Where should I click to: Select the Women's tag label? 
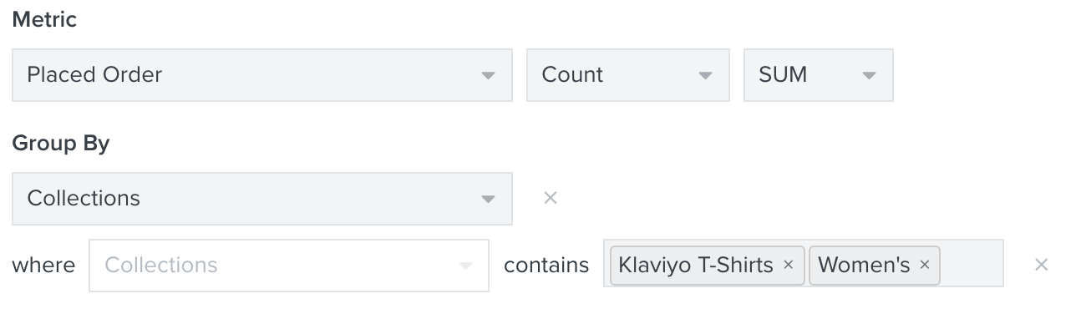(864, 266)
